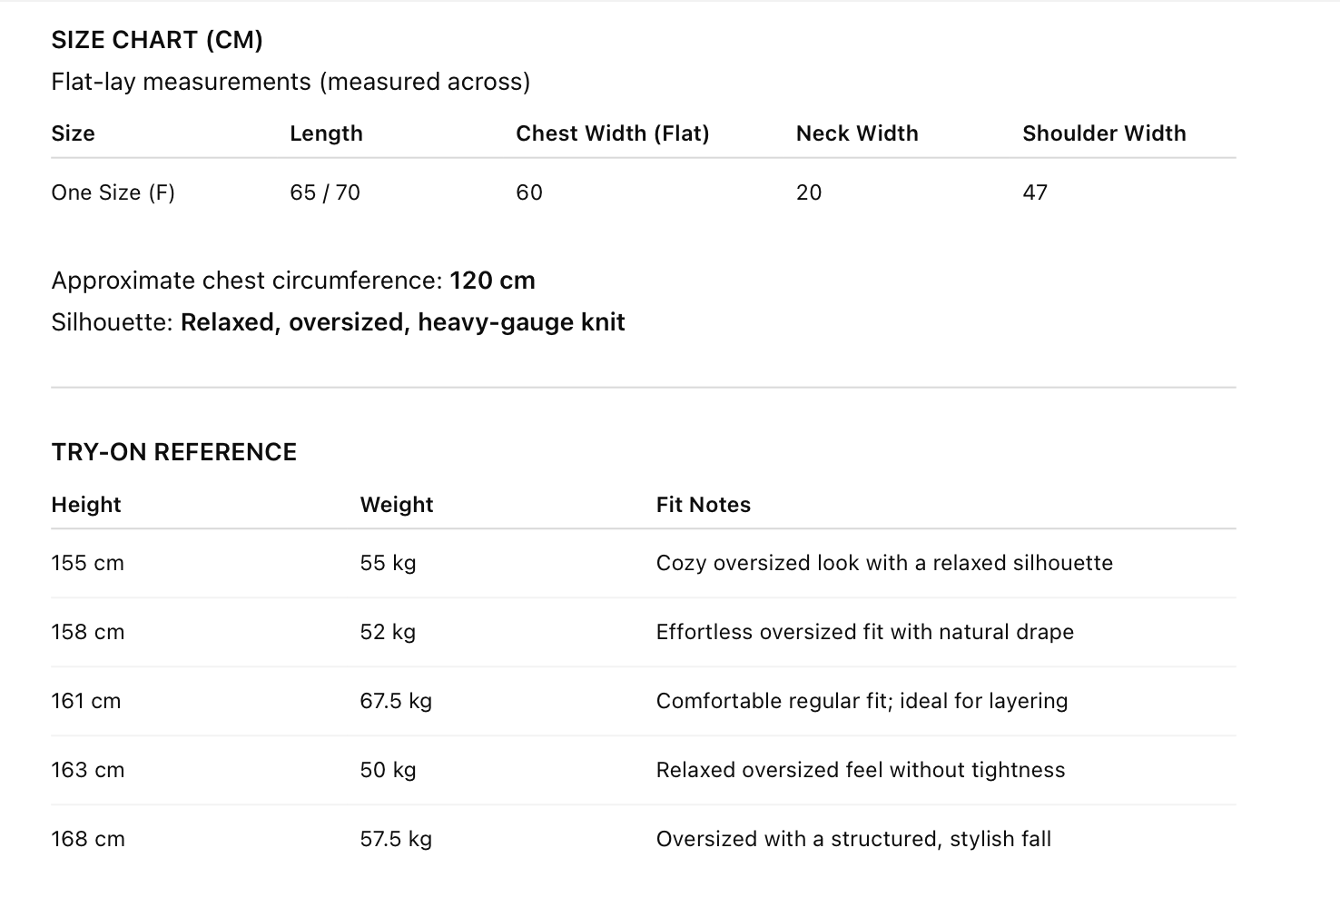Click the TRY-ON REFERENCE heading

[173, 452]
